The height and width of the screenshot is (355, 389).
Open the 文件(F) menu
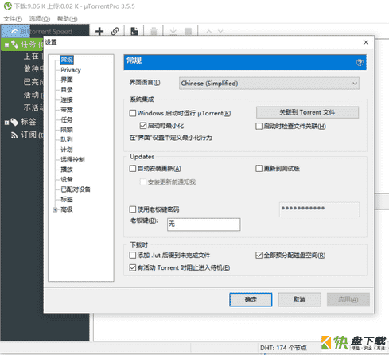click(x=13, y=19)
